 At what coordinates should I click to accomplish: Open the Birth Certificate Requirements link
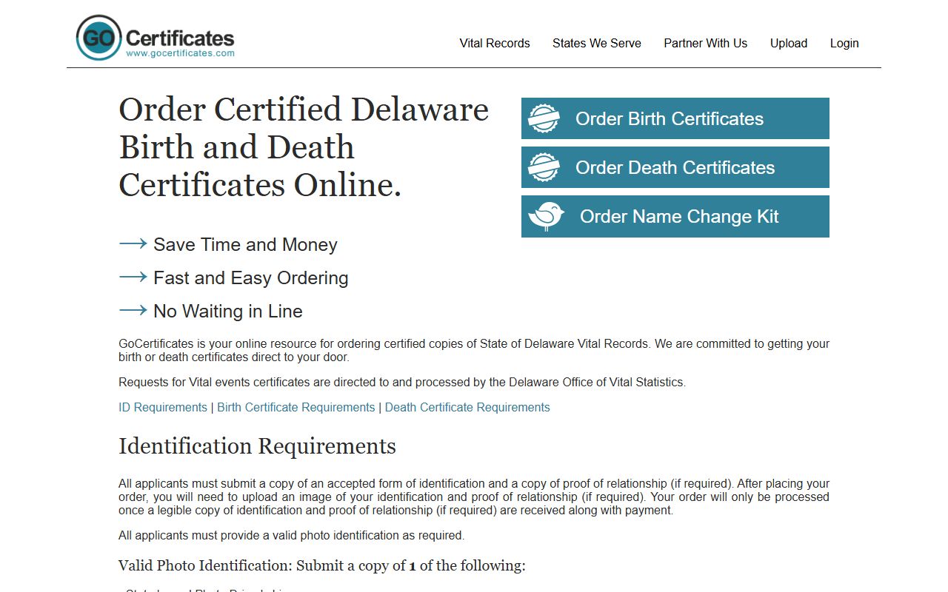(x=296, y=407)
